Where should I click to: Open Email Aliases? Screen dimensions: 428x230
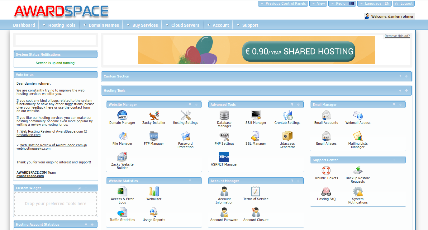click(326, 138)
